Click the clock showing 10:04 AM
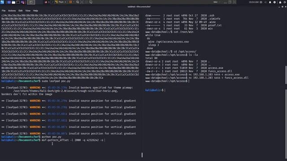 (x=253, y=2)
